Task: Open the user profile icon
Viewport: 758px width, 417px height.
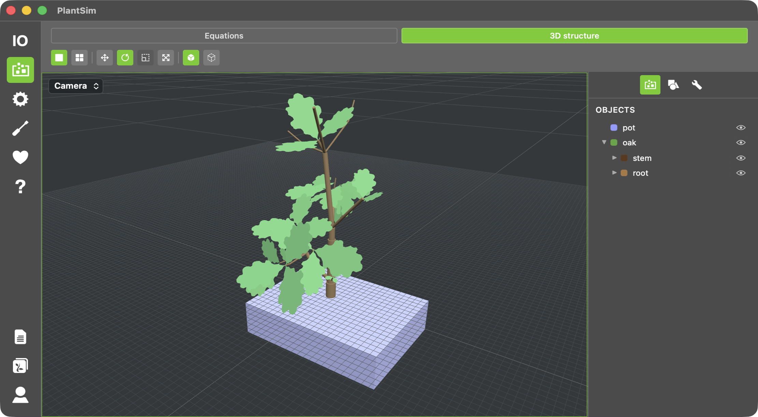Action: click(20, 395)
